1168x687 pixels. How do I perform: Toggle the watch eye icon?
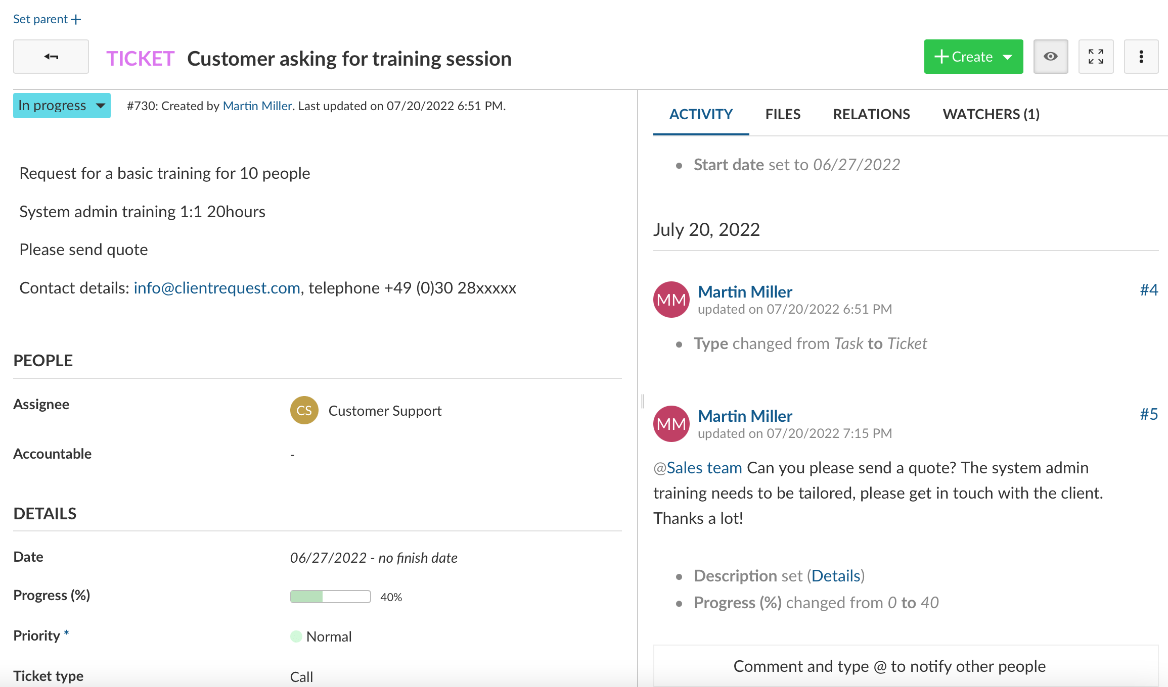[x=1051, y=57]
